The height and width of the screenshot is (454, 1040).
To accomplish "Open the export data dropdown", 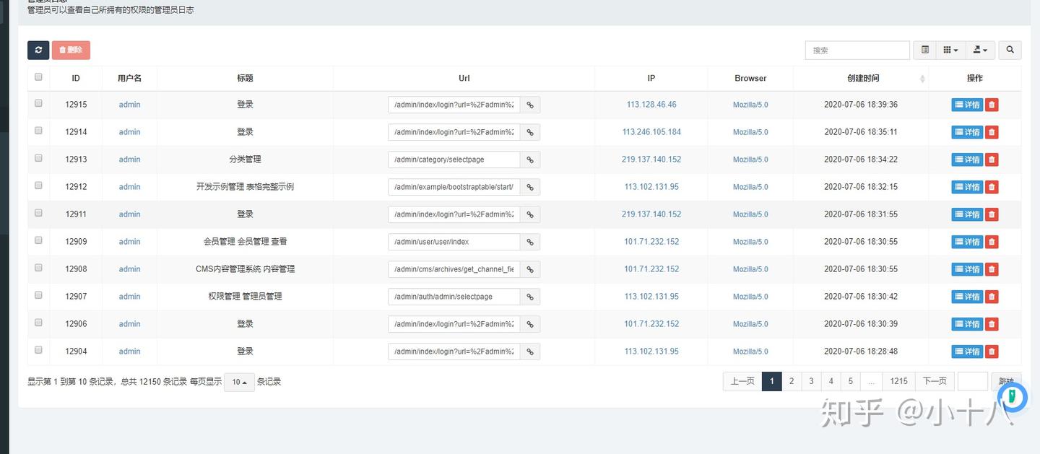I will [x=980, y=50].
